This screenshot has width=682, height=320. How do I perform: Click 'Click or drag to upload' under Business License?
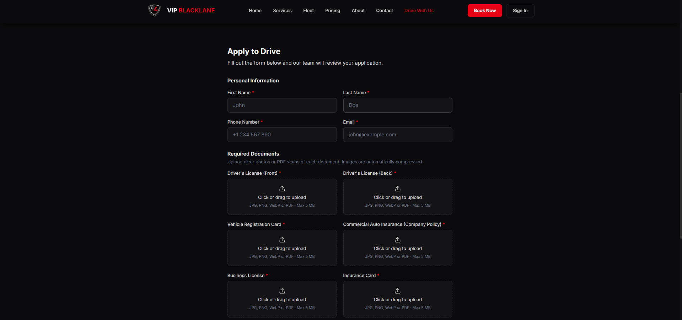point(282,300)
